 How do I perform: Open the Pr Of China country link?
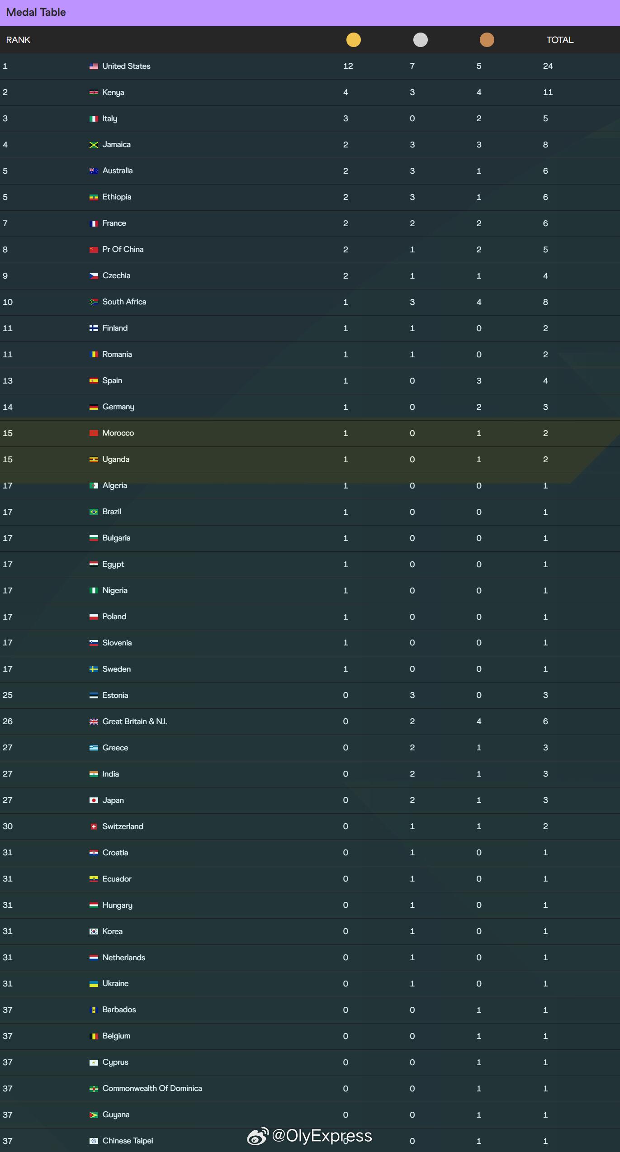pyautogui.click(x=123, y=249)
